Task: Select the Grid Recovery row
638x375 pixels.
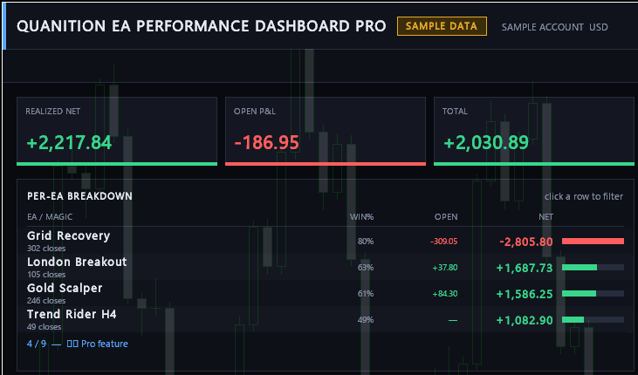Action: [x=325, y=241]
